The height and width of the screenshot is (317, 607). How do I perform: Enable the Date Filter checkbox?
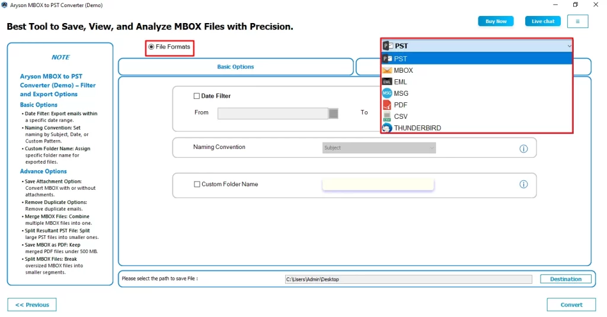[197, 96]
